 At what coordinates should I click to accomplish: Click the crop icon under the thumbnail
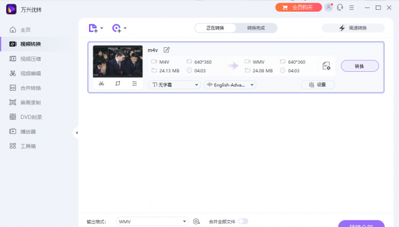point(118,83)
